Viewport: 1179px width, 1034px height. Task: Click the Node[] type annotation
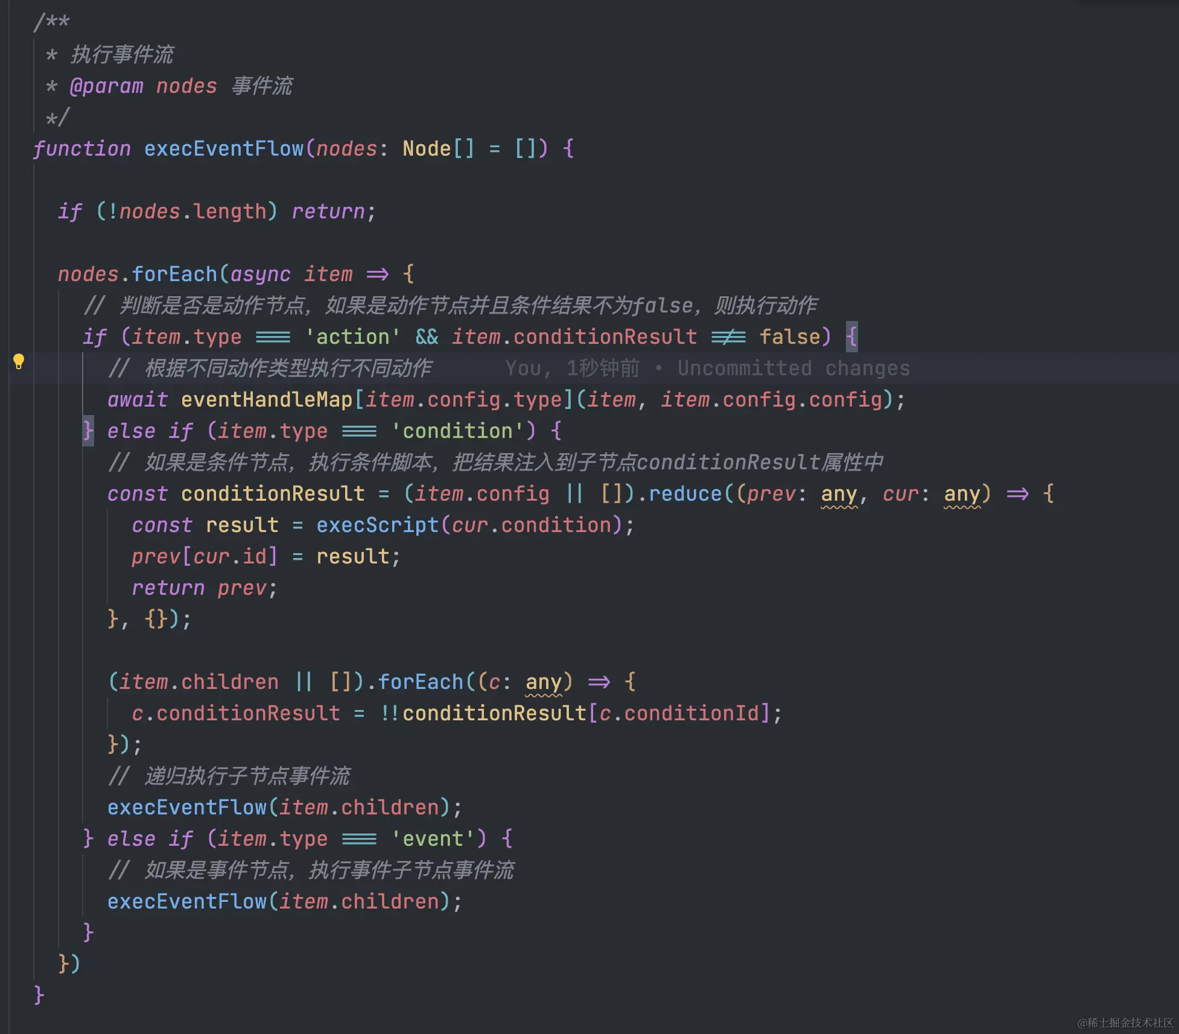(439, 148)
